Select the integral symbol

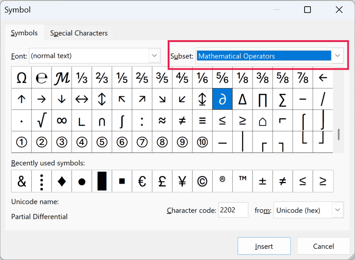[122, 121]
